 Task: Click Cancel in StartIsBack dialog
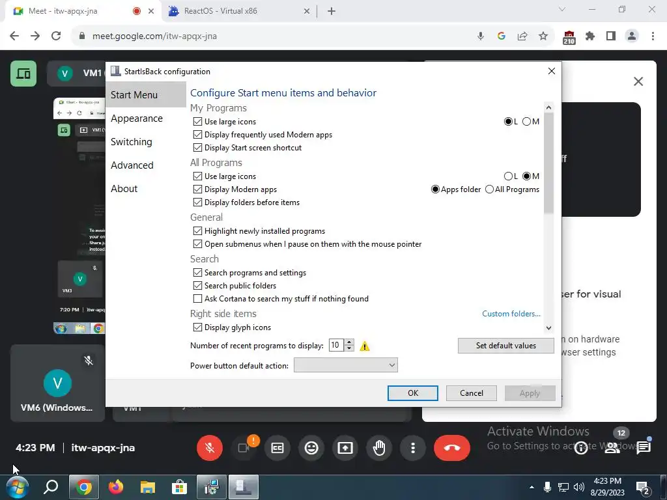click(x=472, y=393)
